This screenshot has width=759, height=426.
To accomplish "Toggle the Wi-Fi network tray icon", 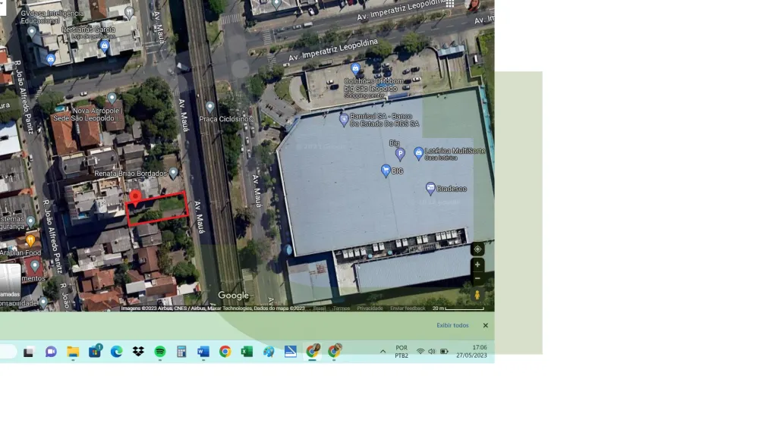I will (x=420, y=352).
